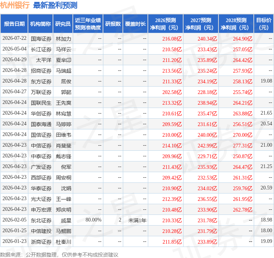The height and width of the screenshot is (258, 274).
Task: Click the 东北证券 institution cell
Action: (41, 220)
